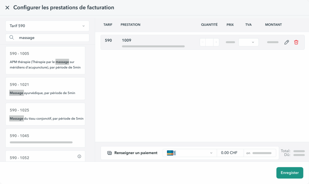Click the CHF card payment icon
Viewport: 309px width, 184px height.
click(x=171, y=153)
